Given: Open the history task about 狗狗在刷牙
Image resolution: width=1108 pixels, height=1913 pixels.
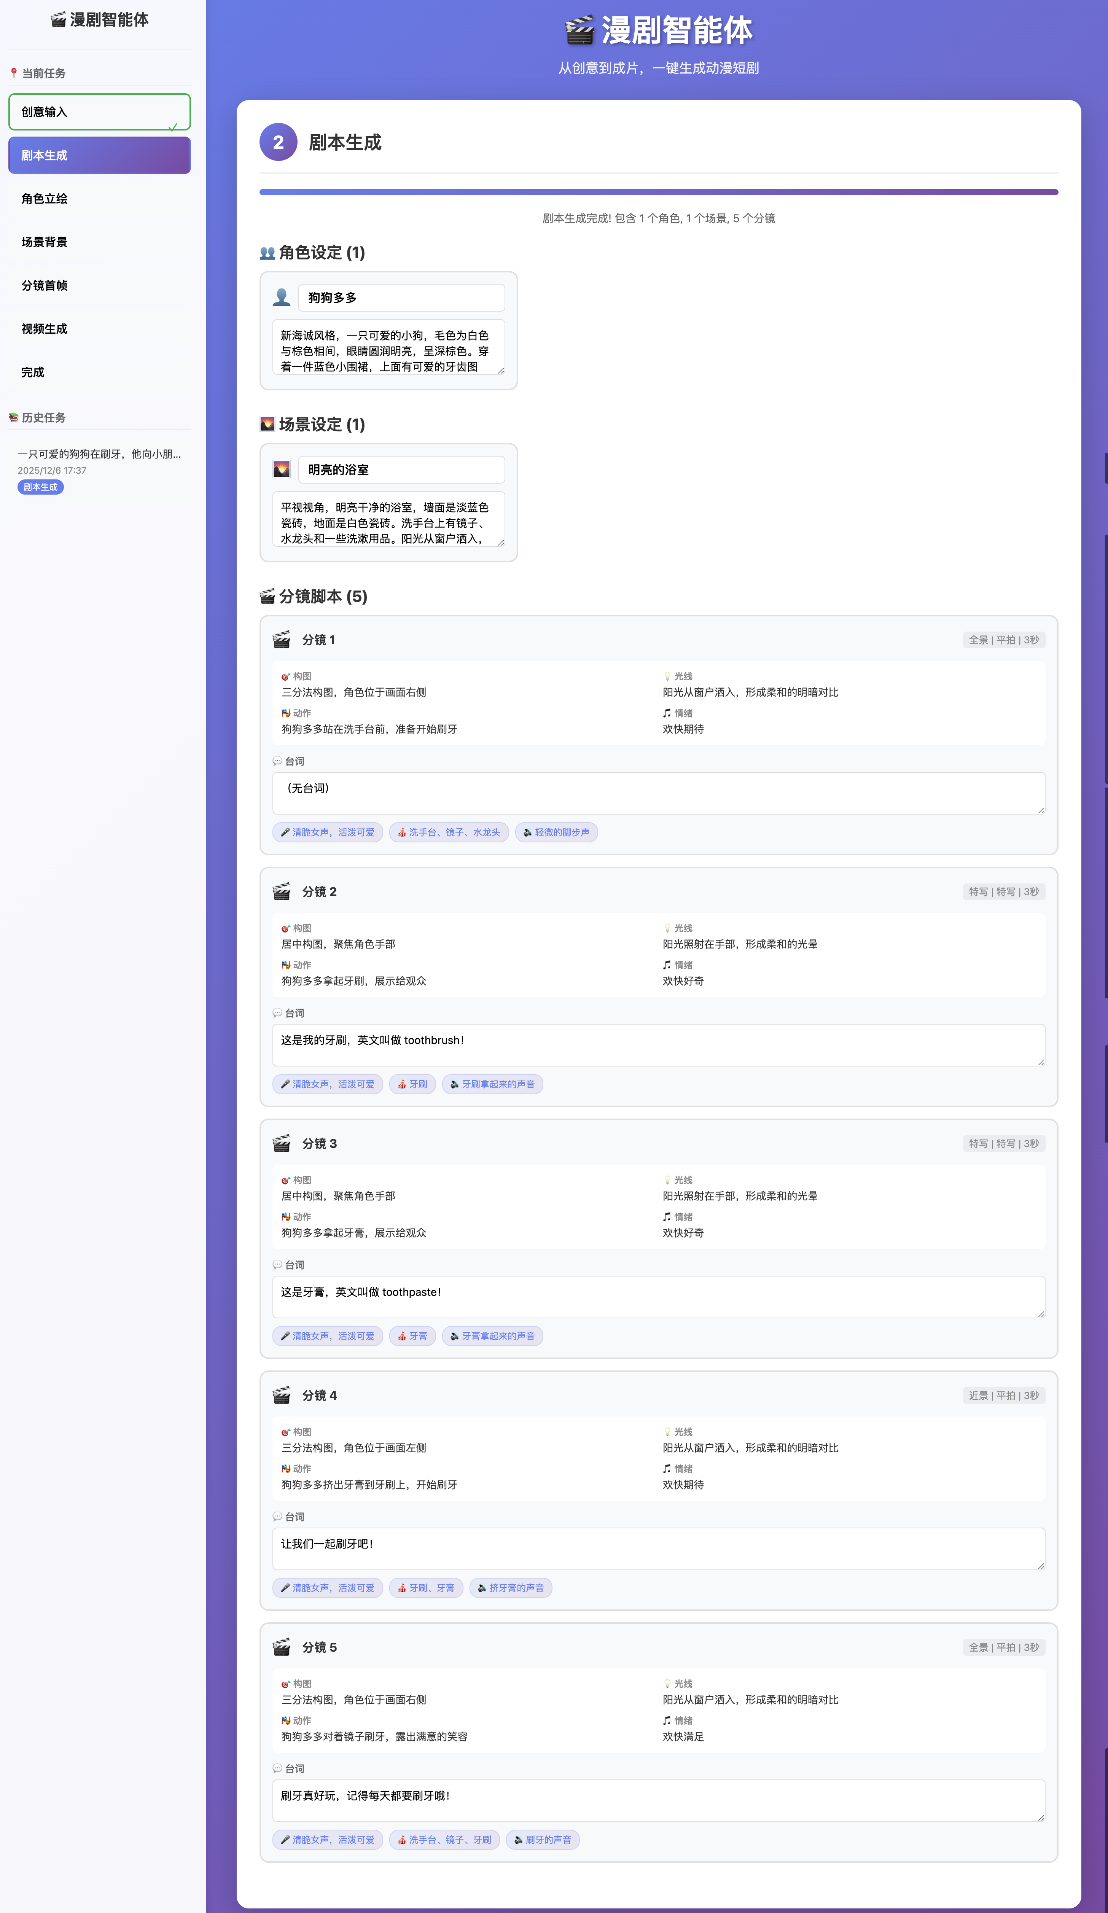Looking at the screenshot, I should tap(99, 454).
